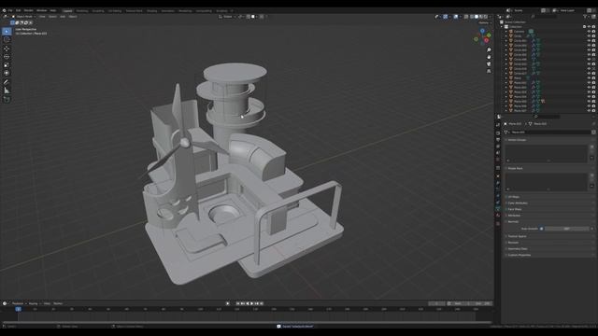
Task: Open the Texture properties tab icon
Action: [498, 224]
